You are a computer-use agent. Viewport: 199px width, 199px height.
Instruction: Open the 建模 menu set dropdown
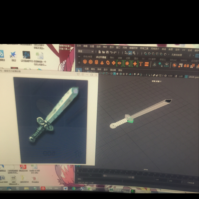pos(86,51)
